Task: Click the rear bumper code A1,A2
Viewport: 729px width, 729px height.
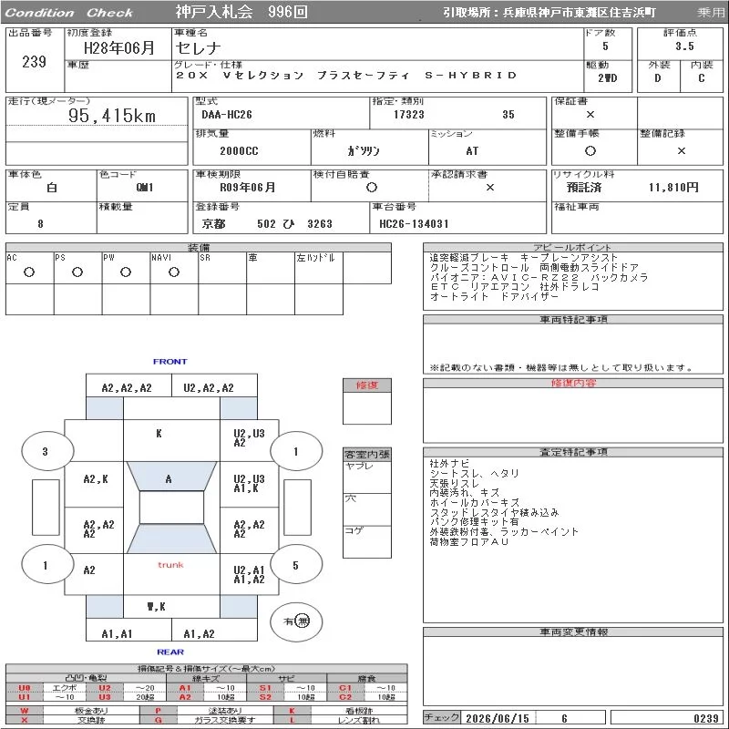Action: 199,633
